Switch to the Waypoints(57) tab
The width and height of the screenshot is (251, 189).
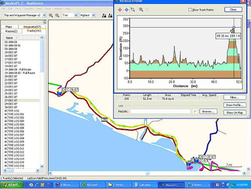coord(32,27)
